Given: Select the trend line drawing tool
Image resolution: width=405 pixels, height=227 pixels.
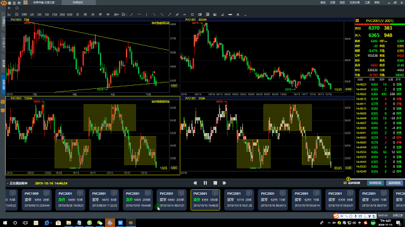Looking at the screenshot, I should 132,15.
